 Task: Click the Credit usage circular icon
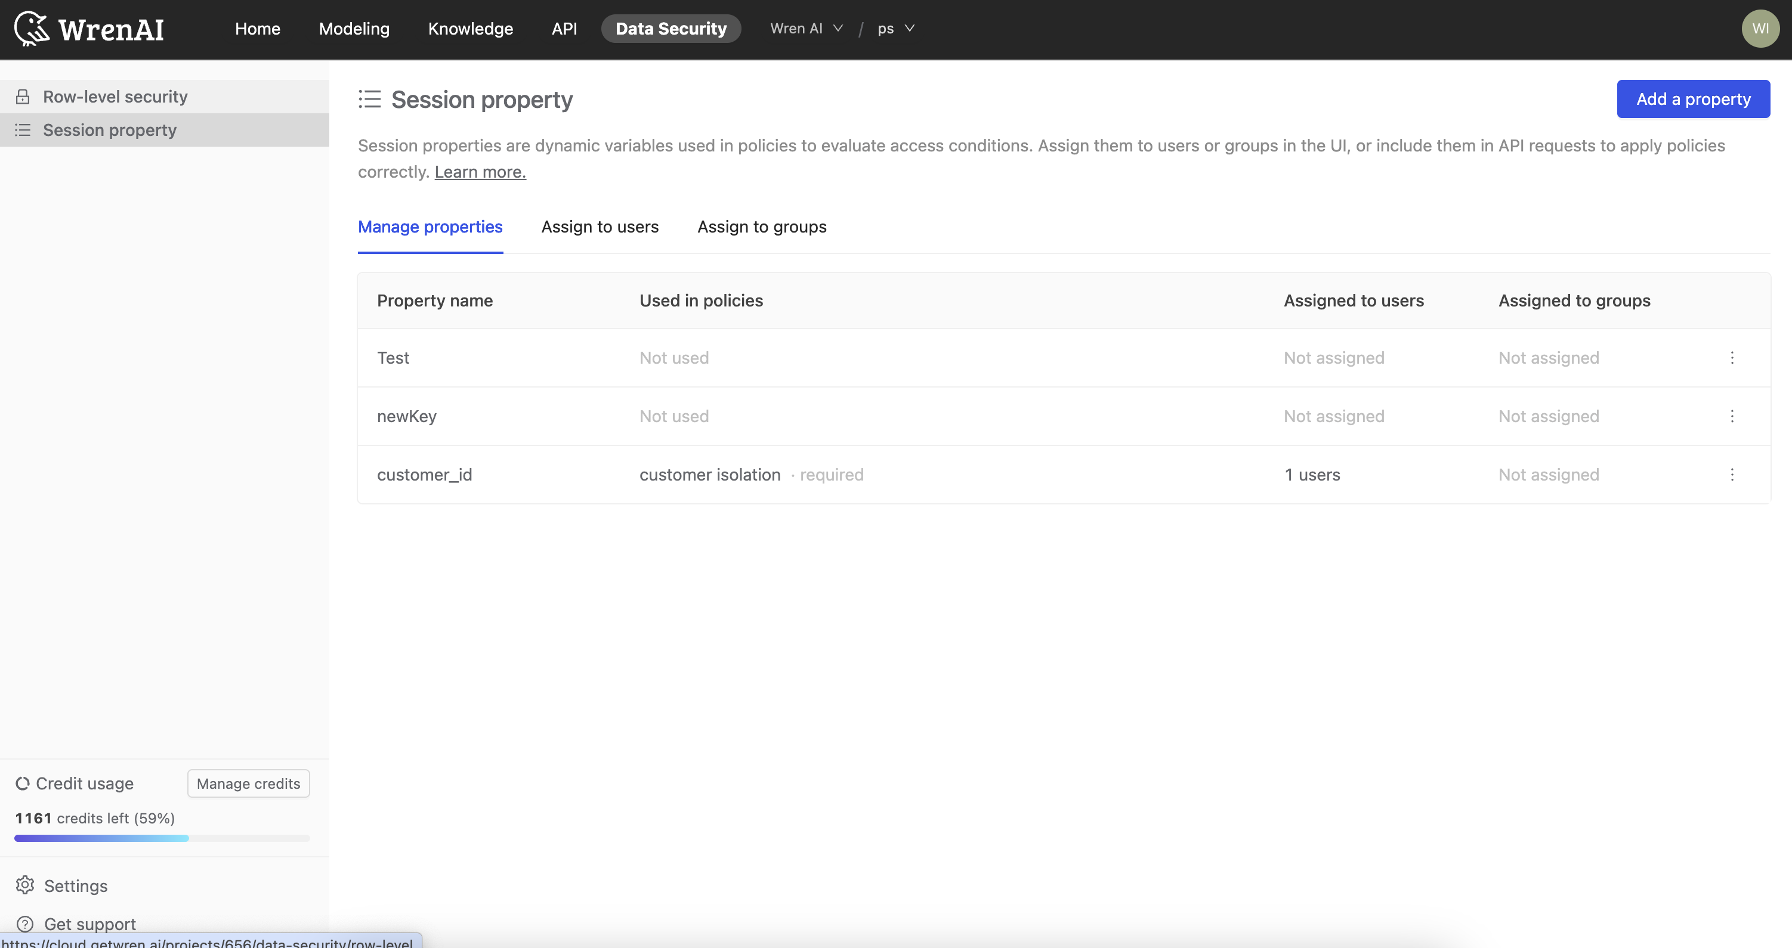coord(22,783)
